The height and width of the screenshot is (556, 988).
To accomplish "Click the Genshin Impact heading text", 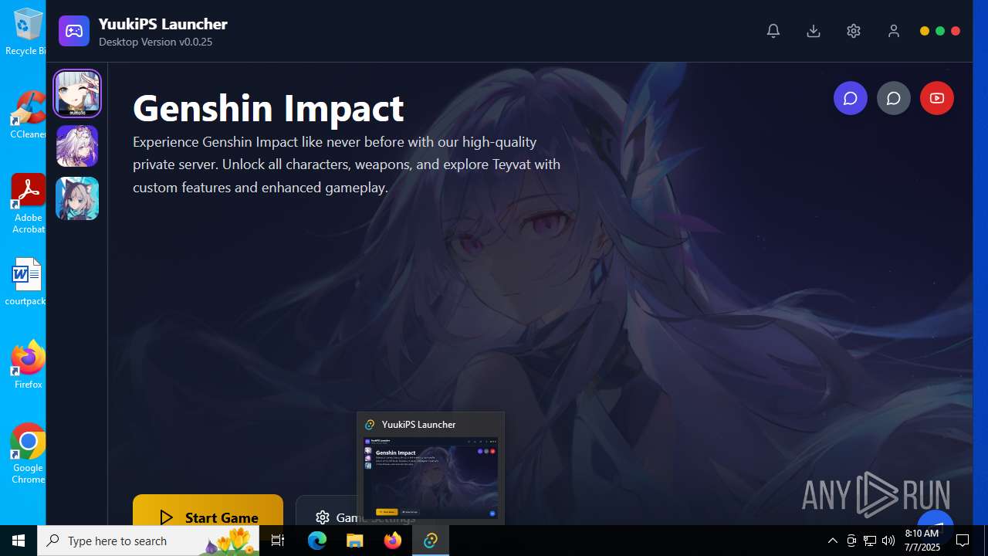I will [x=268, y=107].
